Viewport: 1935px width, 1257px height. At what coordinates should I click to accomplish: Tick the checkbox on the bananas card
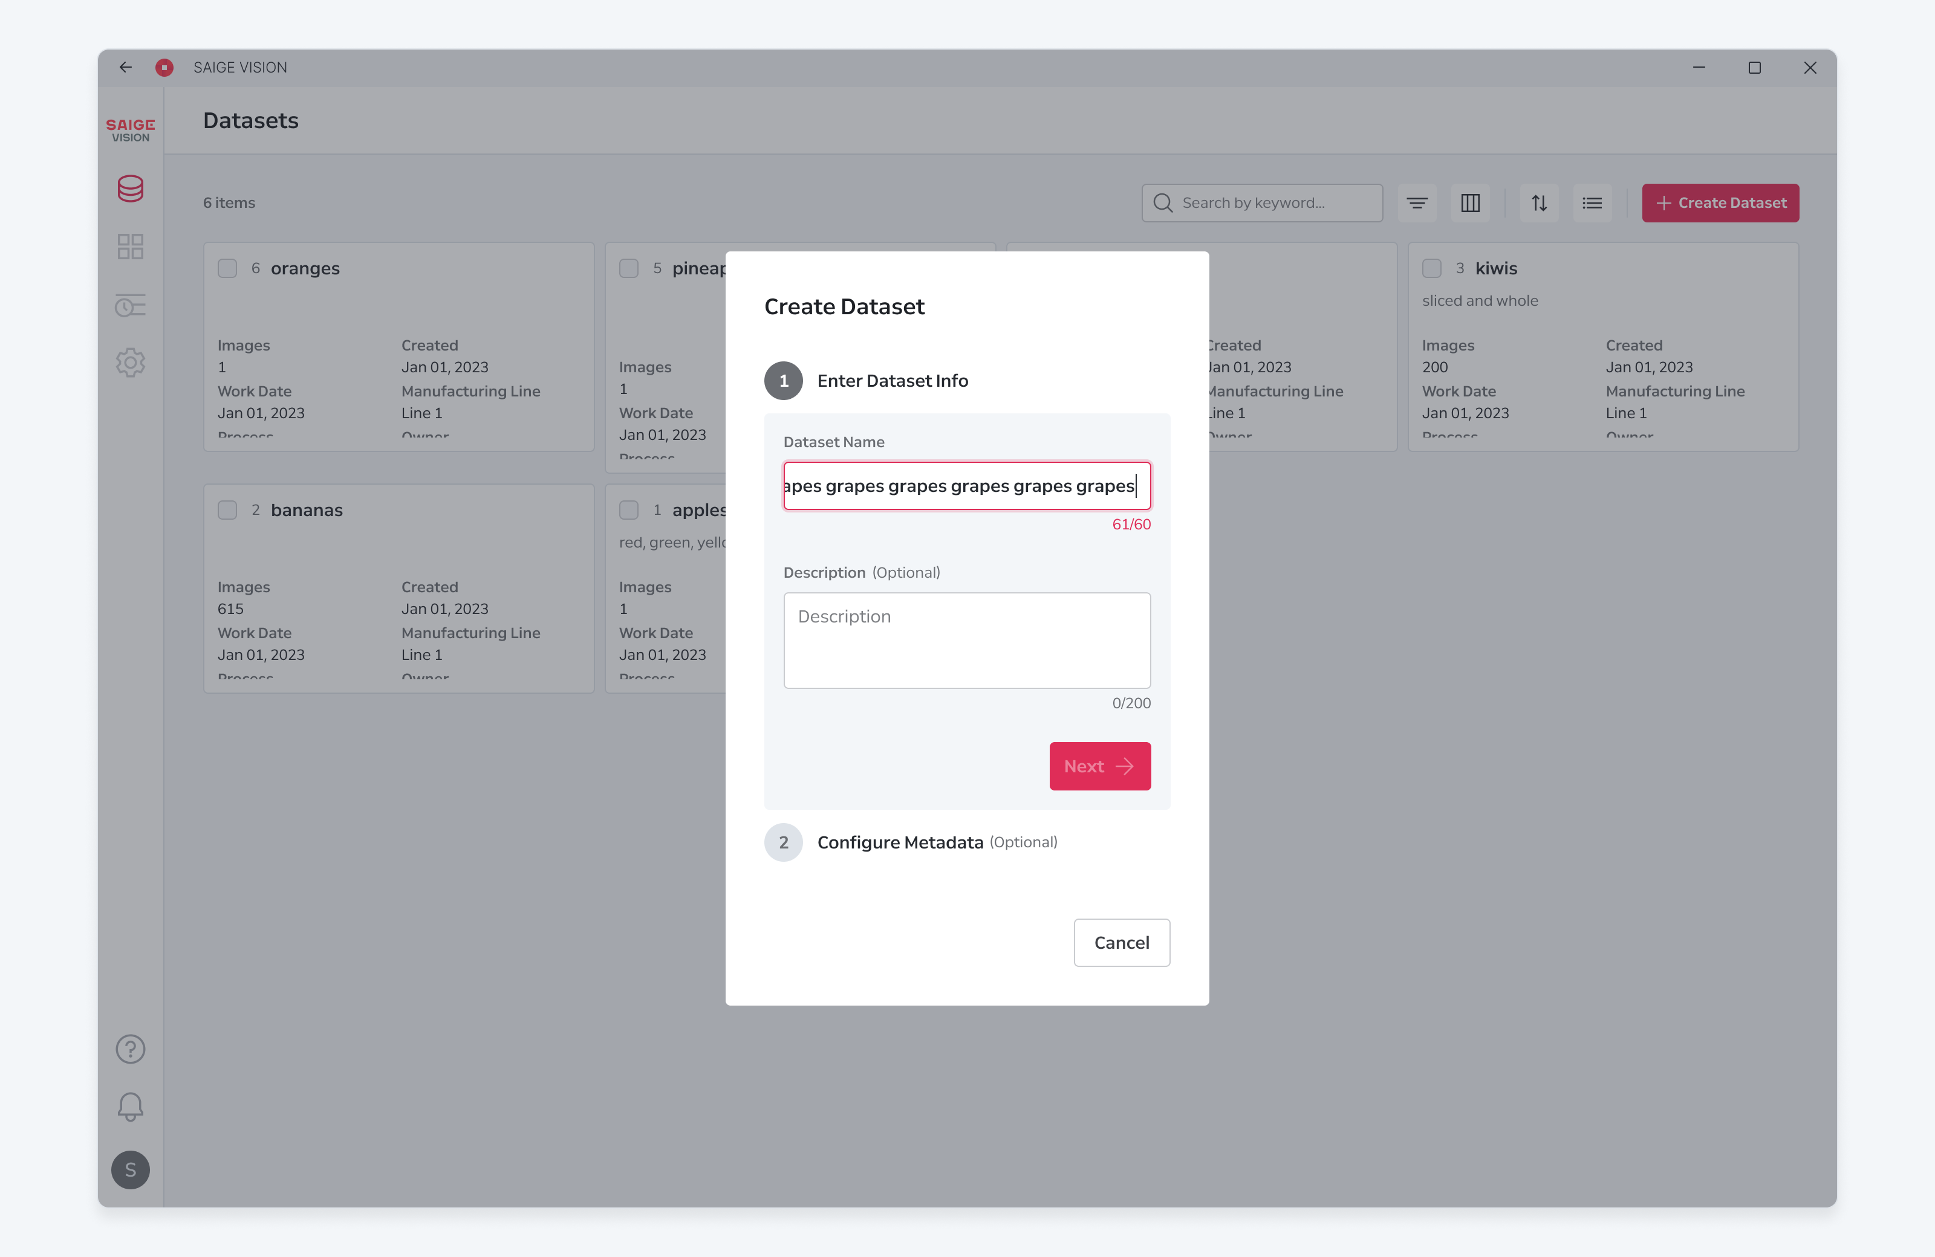click(x=227, y=510)
